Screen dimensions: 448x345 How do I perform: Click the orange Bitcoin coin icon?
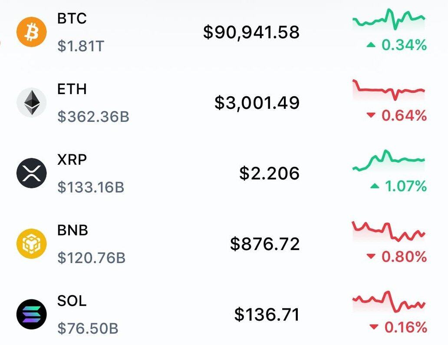tap(31, 32)
